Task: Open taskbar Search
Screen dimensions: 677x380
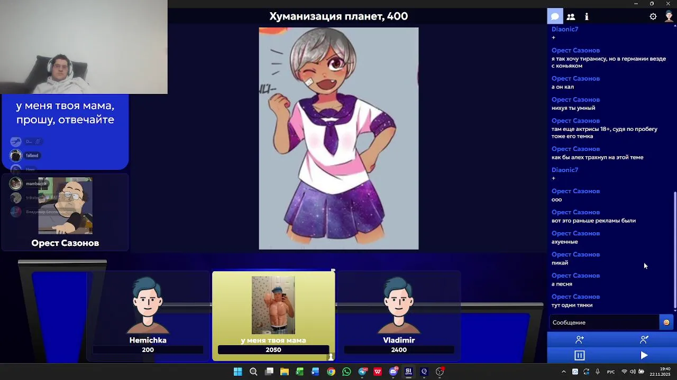Action: coord(253,372)
